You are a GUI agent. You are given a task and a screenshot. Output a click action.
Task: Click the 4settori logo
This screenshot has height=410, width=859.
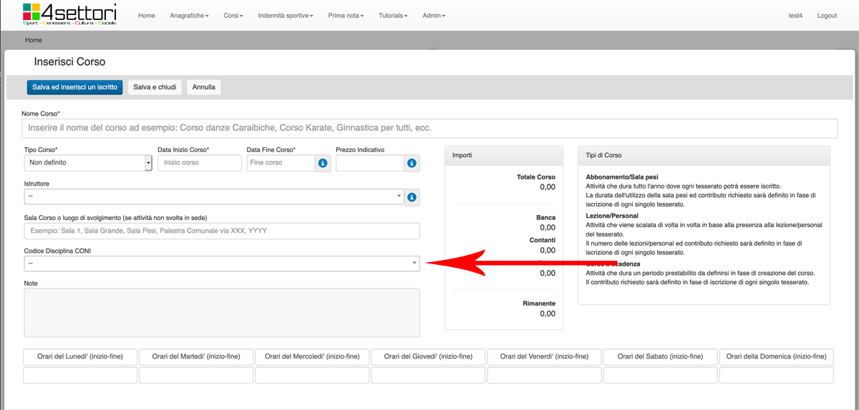[69, 14]
